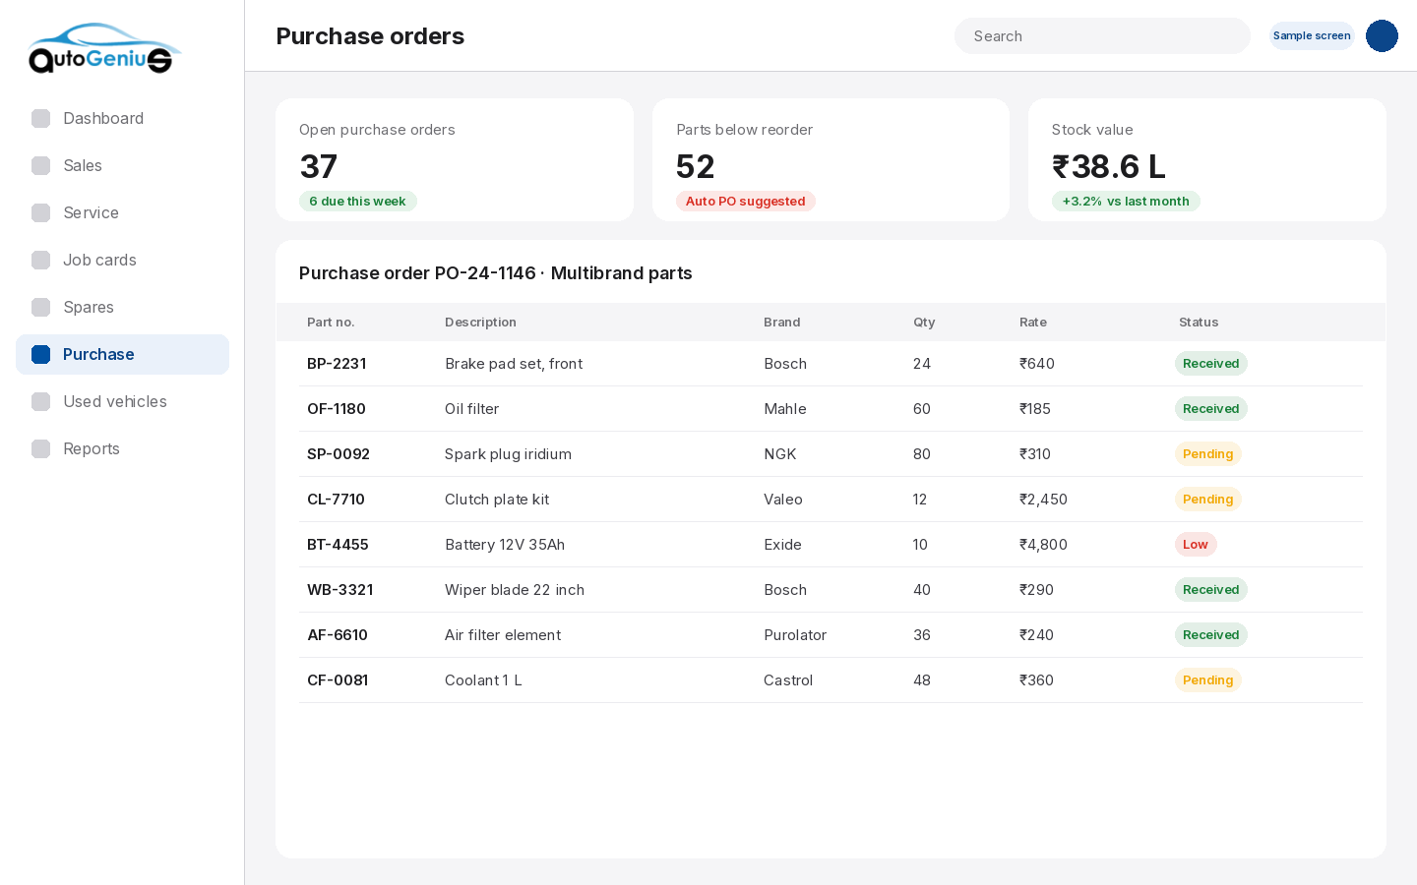Click the Service sidebar icon
Viewport: 1417px width, 885px height.
click(x=40, y=212)
